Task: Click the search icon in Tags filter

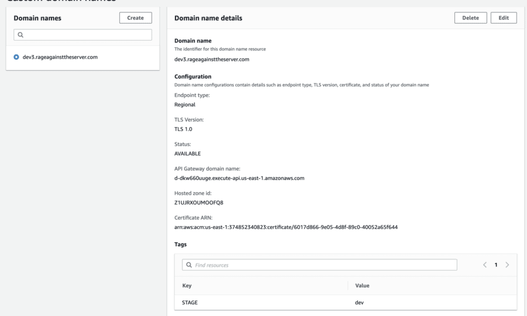Action: 189,265
